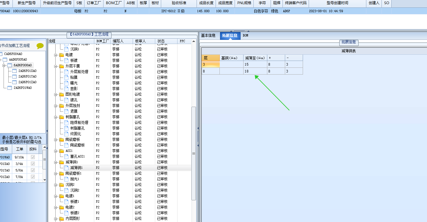Click the window icon next to AAD6P005A0
Screen dimensions: 427x222
click(x=5, y=59)
